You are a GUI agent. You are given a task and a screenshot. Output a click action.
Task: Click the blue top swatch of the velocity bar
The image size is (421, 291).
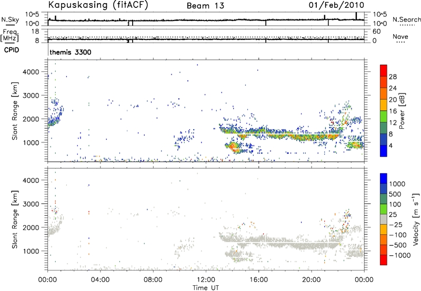coord(384,179)
